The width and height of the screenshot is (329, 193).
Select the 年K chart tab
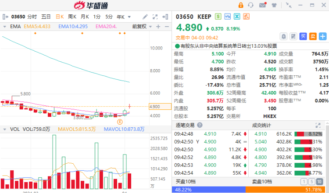[121, 17]
